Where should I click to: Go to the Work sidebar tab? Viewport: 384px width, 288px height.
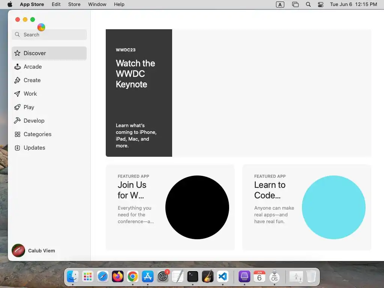pyautogui.click(x=49, y=93)
